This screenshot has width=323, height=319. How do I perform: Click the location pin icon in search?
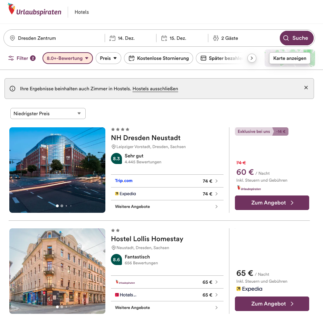(12, 38)
